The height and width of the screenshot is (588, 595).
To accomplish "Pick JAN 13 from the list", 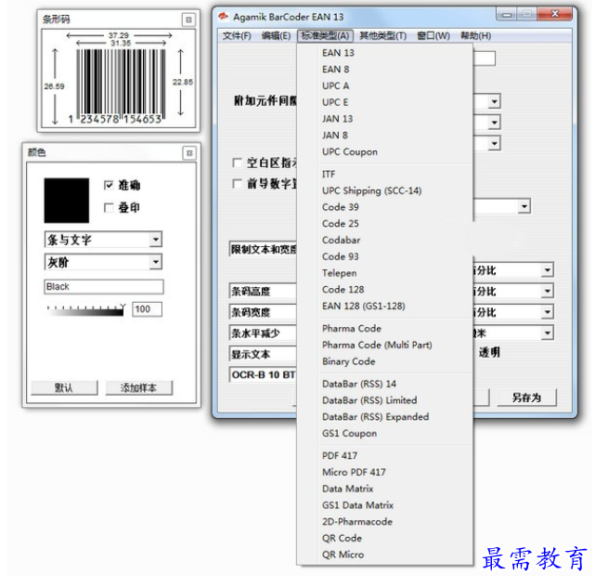I will (x=385, y=119).
